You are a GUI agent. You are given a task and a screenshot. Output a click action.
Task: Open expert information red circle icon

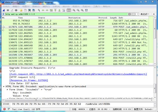[x=4, y=109]
